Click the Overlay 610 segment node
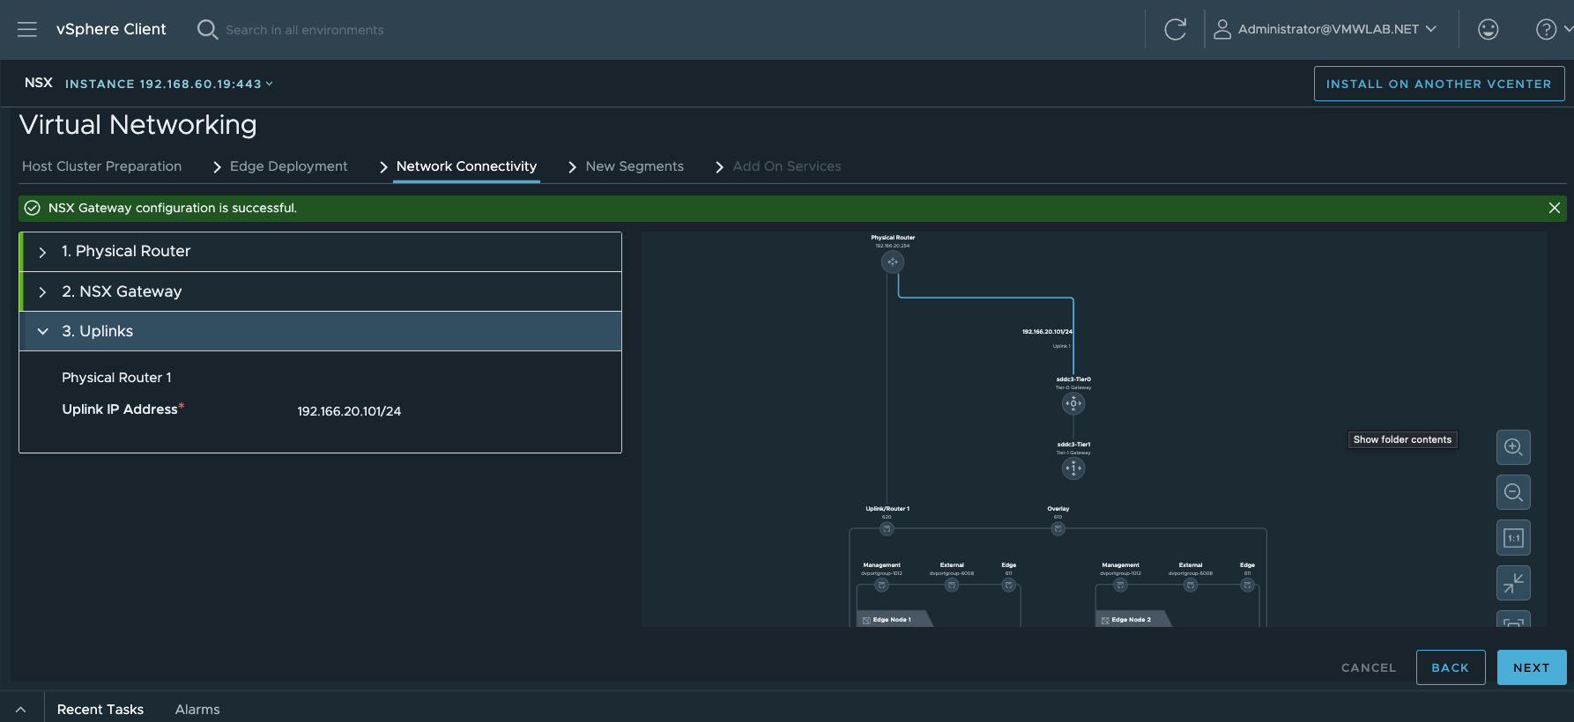 point(1058,529)
